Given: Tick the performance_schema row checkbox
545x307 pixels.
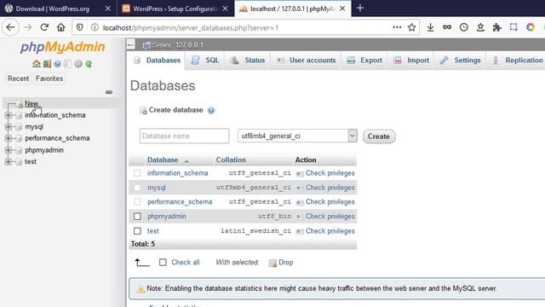Looking at the screenshot, I should (137, 202).
